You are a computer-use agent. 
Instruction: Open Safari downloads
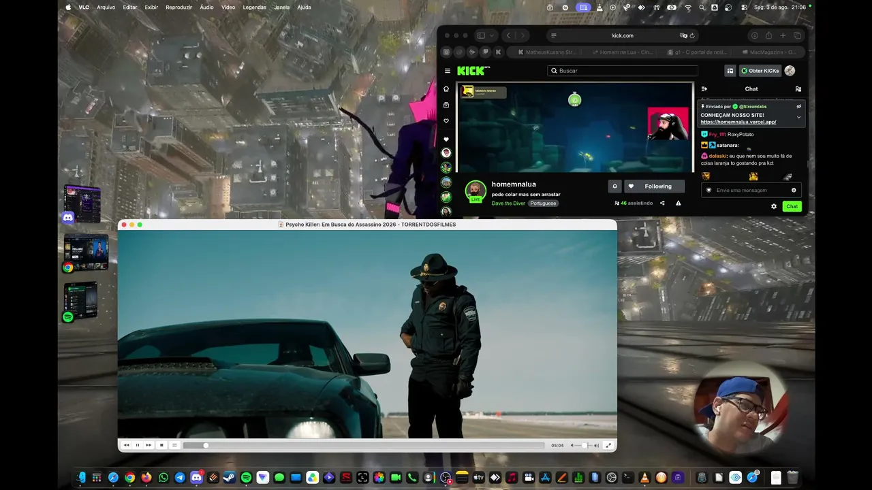754,35
